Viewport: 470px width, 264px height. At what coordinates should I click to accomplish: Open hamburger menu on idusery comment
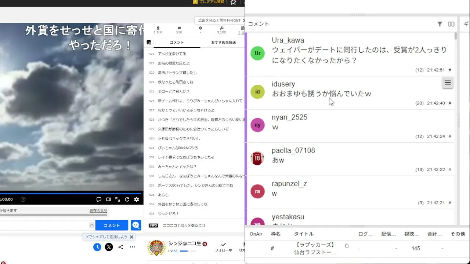coord(448,83)
